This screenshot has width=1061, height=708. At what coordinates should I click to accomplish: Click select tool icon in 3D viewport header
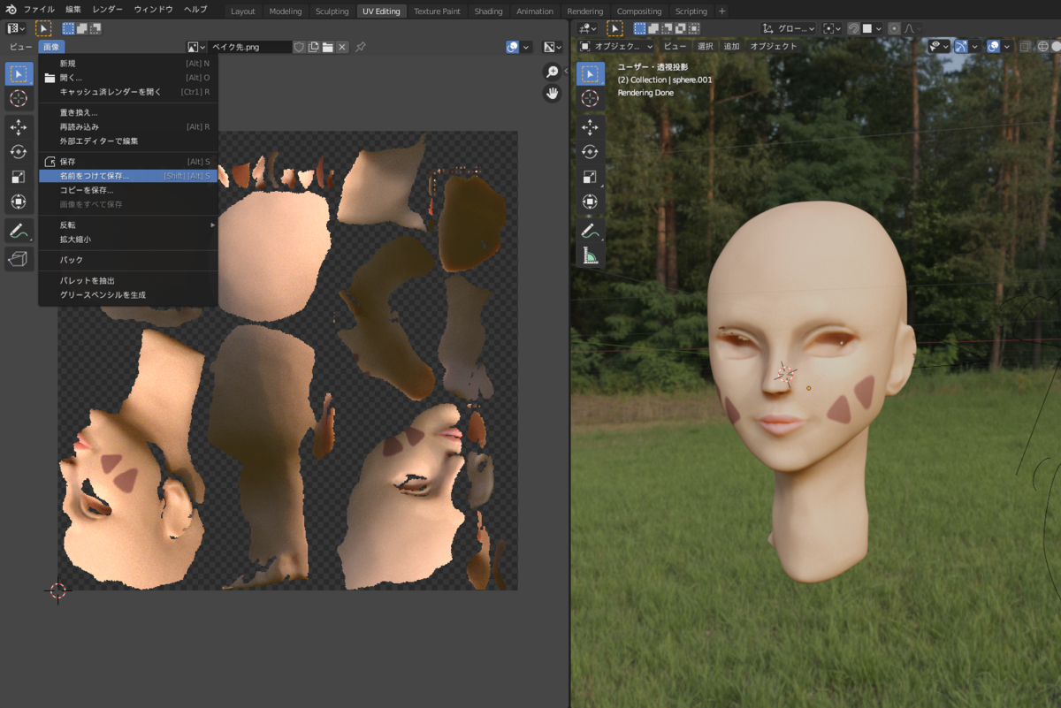[614, 28]
